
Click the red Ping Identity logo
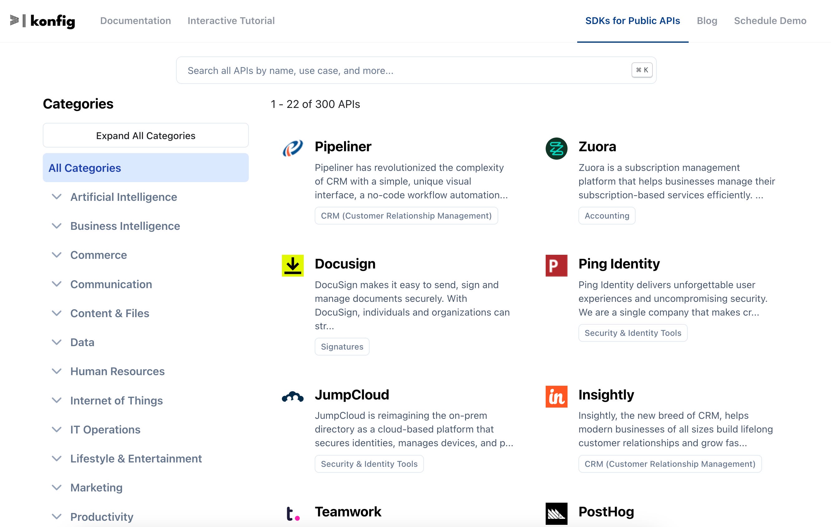(556, 265)
